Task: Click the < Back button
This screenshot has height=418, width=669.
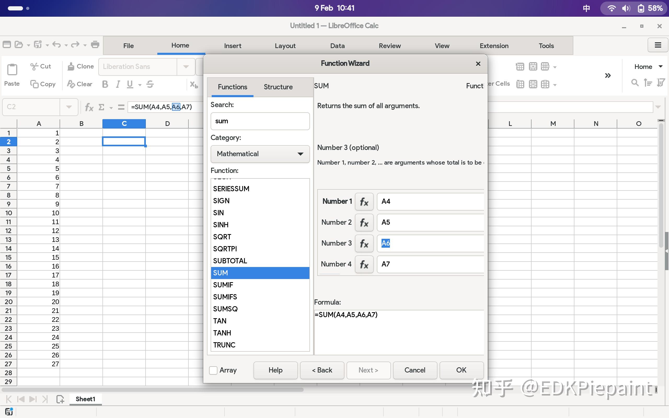Action: tap(322, 370)
